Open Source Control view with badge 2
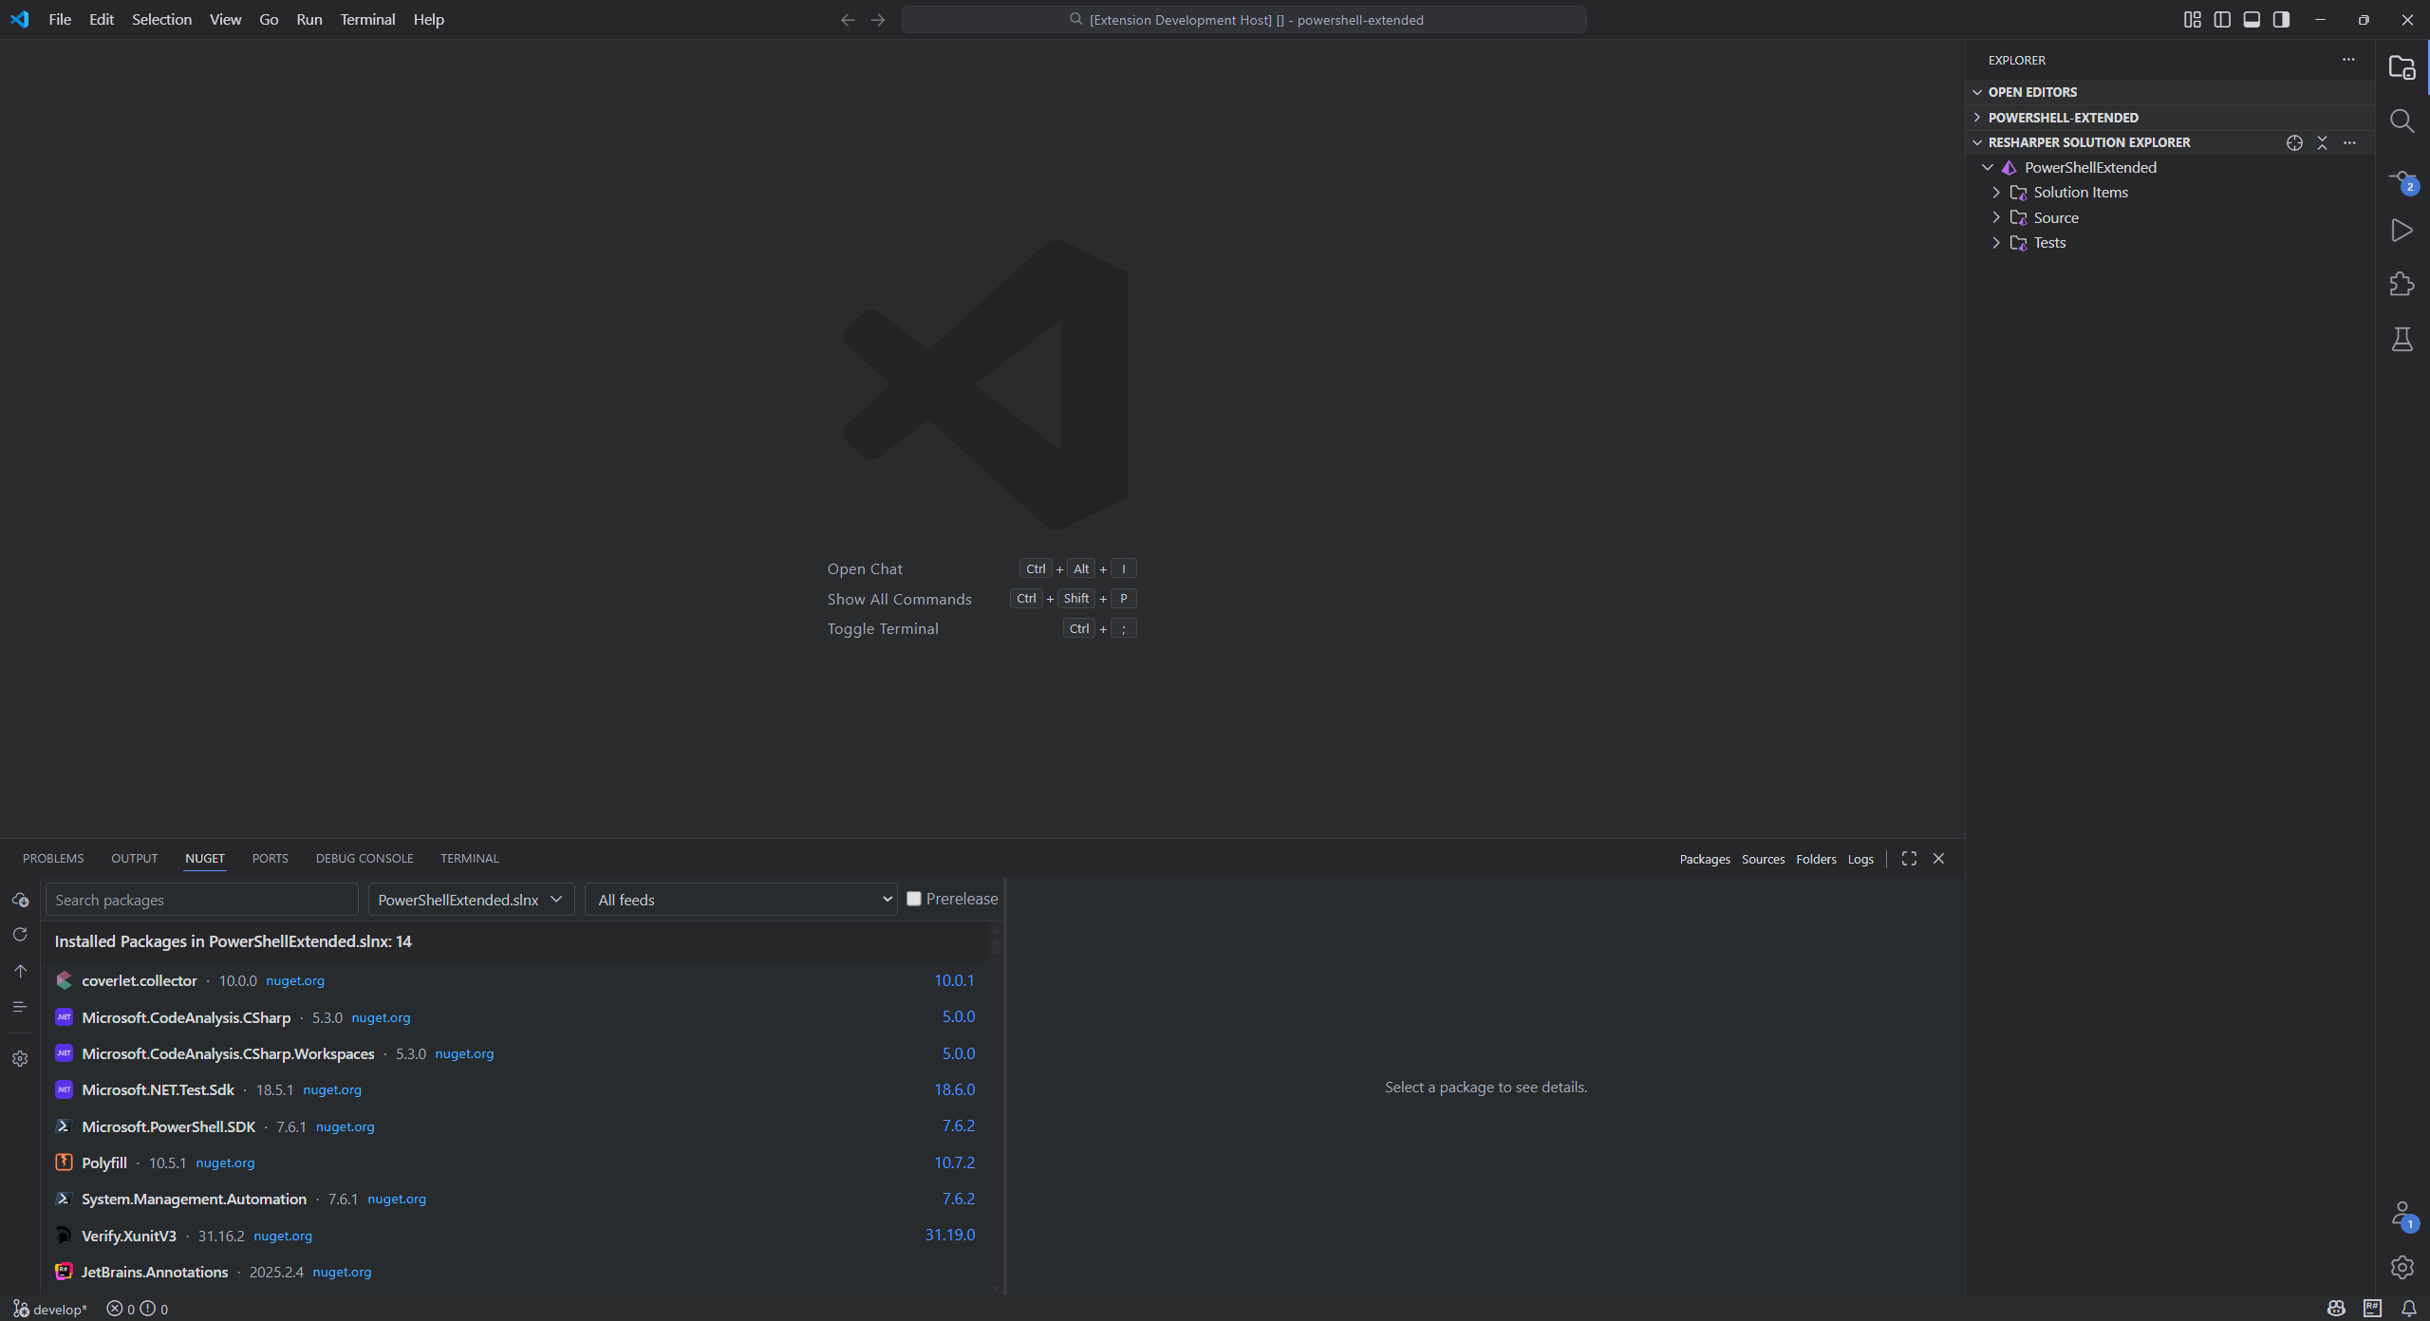 [2402, 180]
